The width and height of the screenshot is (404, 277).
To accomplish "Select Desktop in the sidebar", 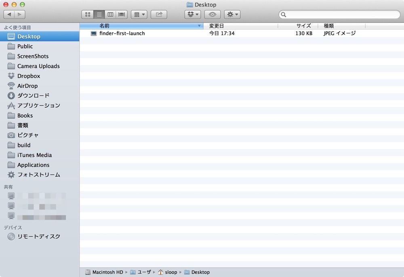I will point(40,36).
